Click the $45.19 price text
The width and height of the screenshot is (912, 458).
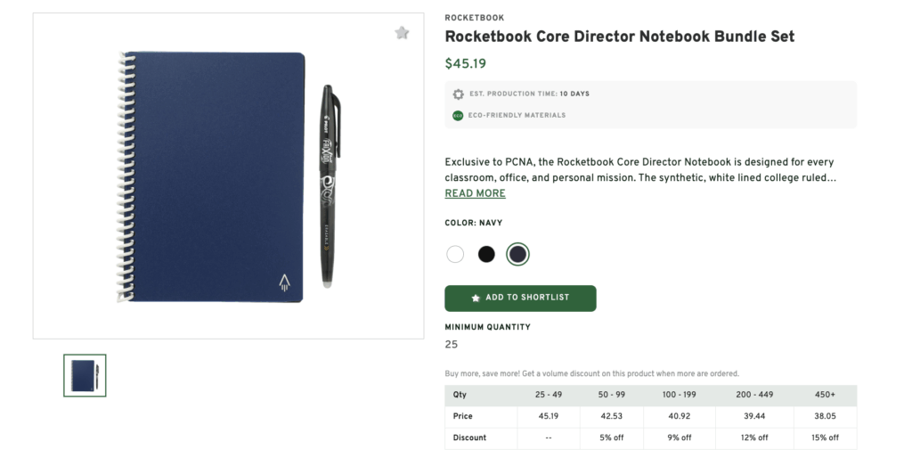tap(465, 63)
